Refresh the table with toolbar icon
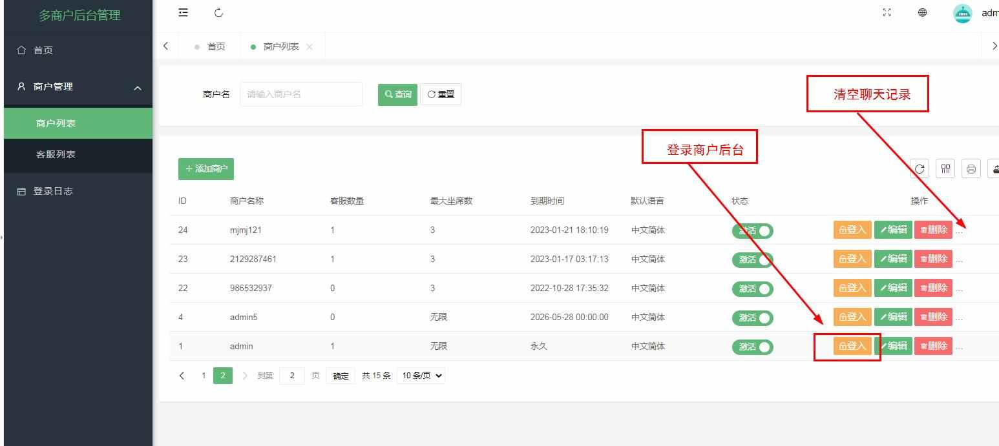Image resolution: width=999 pixels, height=446 pixels. (x=920, y=169)
